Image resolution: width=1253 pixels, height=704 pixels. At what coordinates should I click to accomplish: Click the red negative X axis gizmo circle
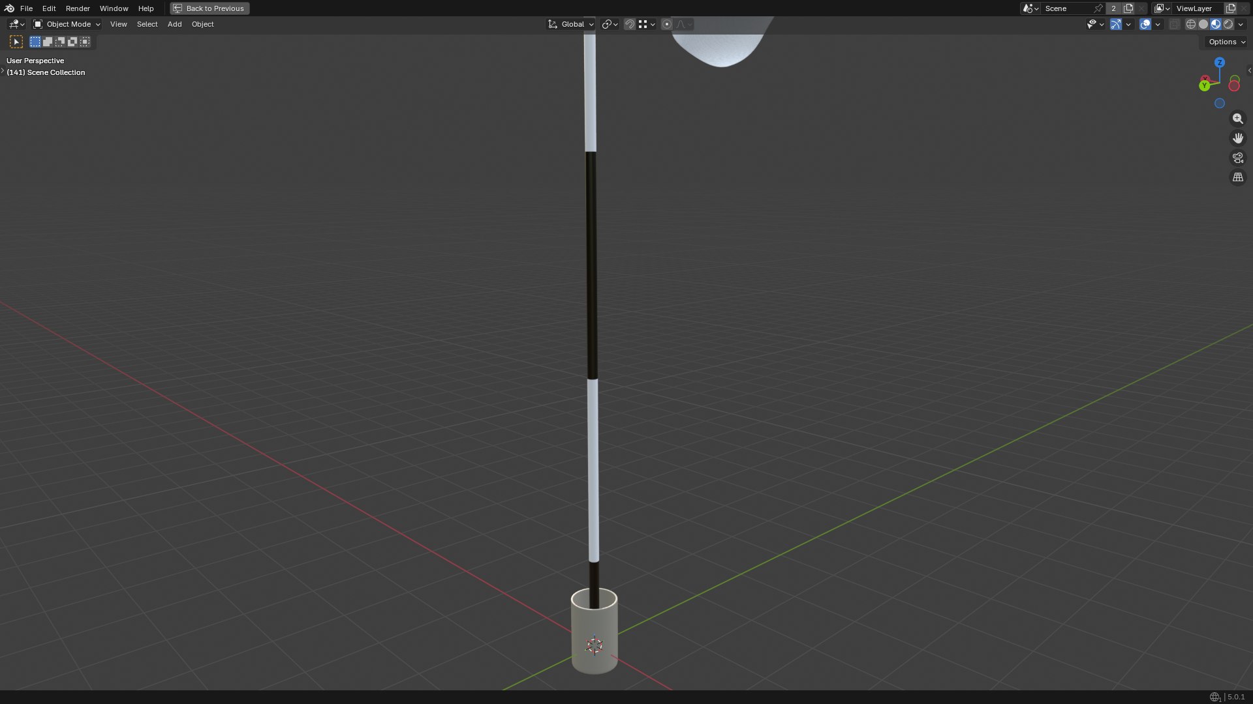[1234, 86]
